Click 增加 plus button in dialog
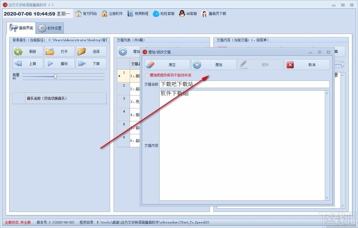The width and height of the screenshot is (358, 228). click(214, 65)
